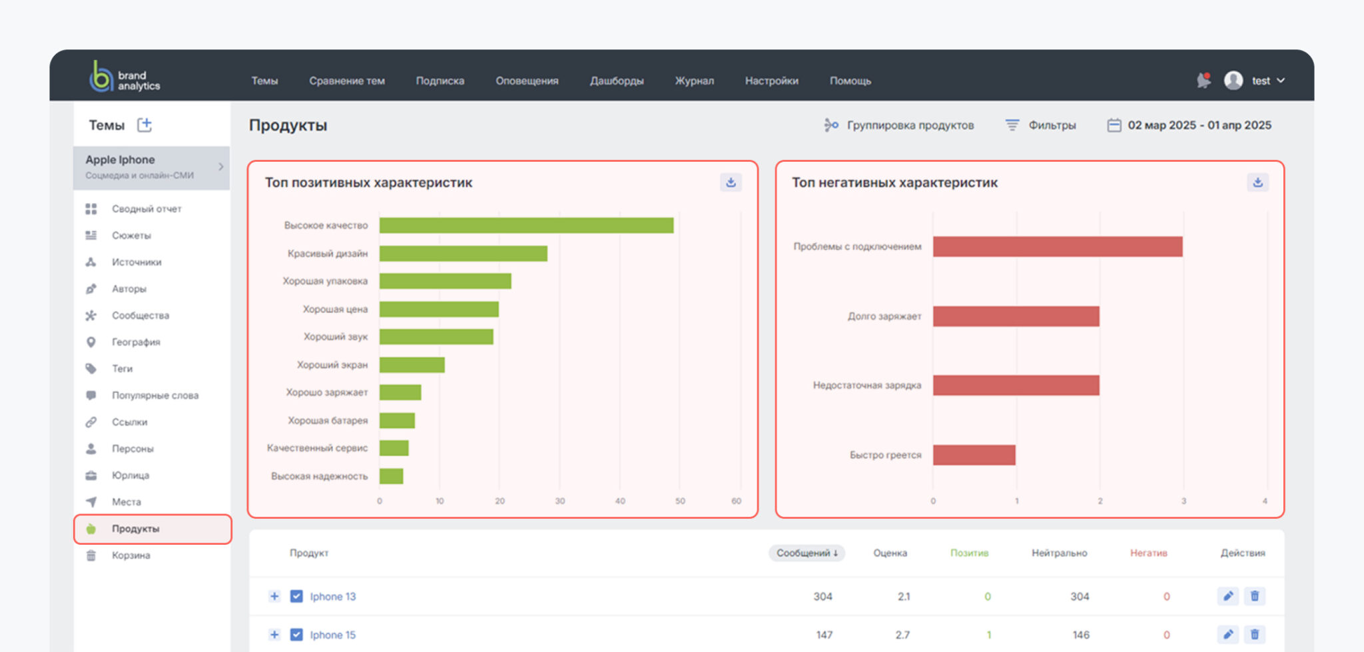Open Сравнение тем menu item
This screenshot has width=1364, height=652.
pos(347,81)
